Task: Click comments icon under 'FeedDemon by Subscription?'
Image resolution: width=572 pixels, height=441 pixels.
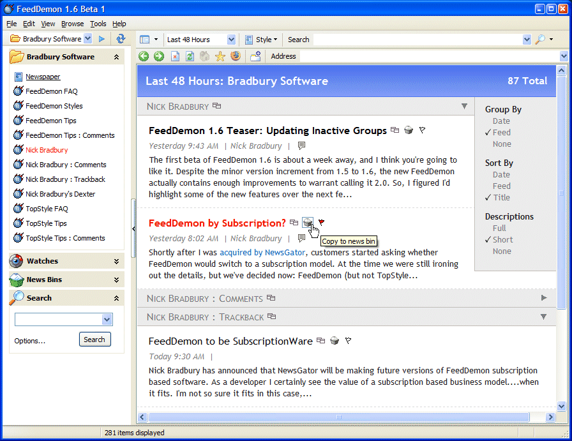Action: click(x=301, y=238)
